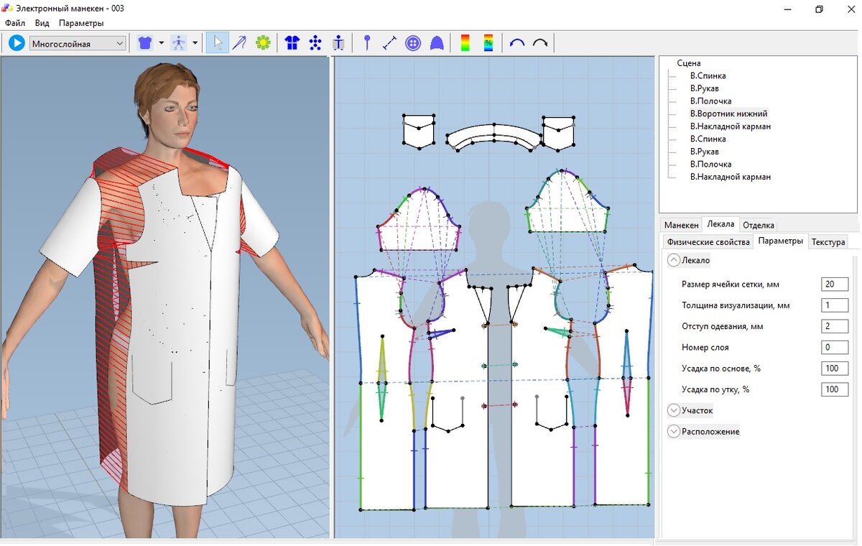Viewport: 862px width, 546px height.
Task: Switch to the Текстура tab
Action: tap(828, 242)
